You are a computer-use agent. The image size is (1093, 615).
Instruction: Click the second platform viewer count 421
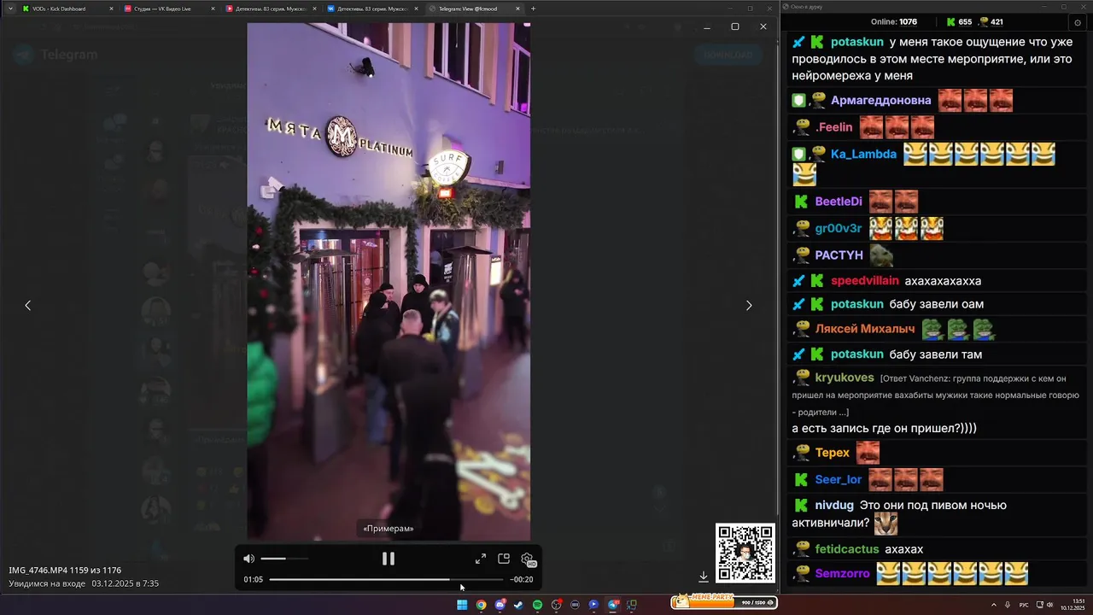pos(991,22)
